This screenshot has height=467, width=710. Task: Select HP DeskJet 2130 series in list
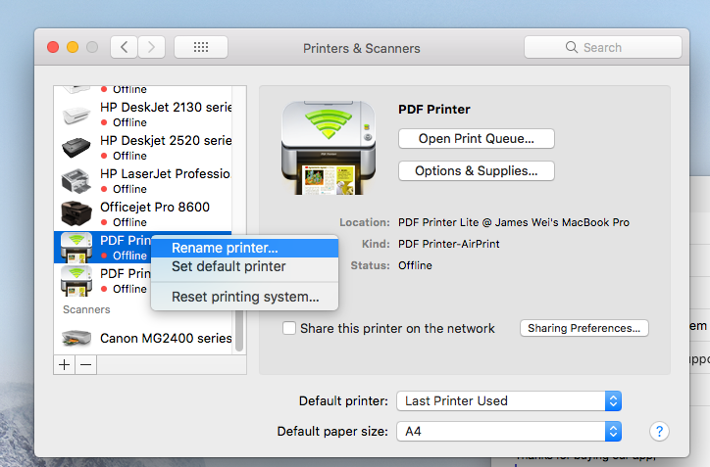point(143,115)
